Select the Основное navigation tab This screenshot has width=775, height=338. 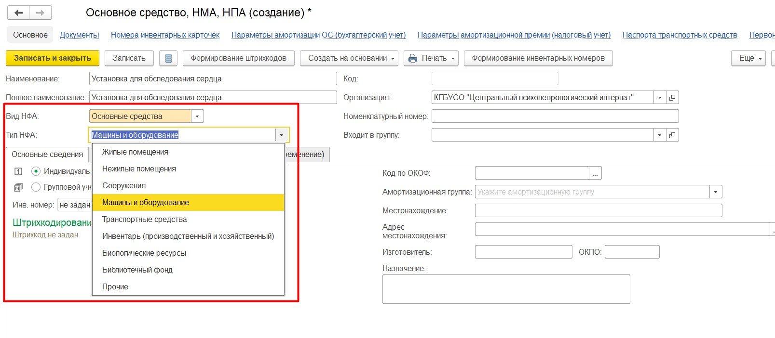click(30, 35)
